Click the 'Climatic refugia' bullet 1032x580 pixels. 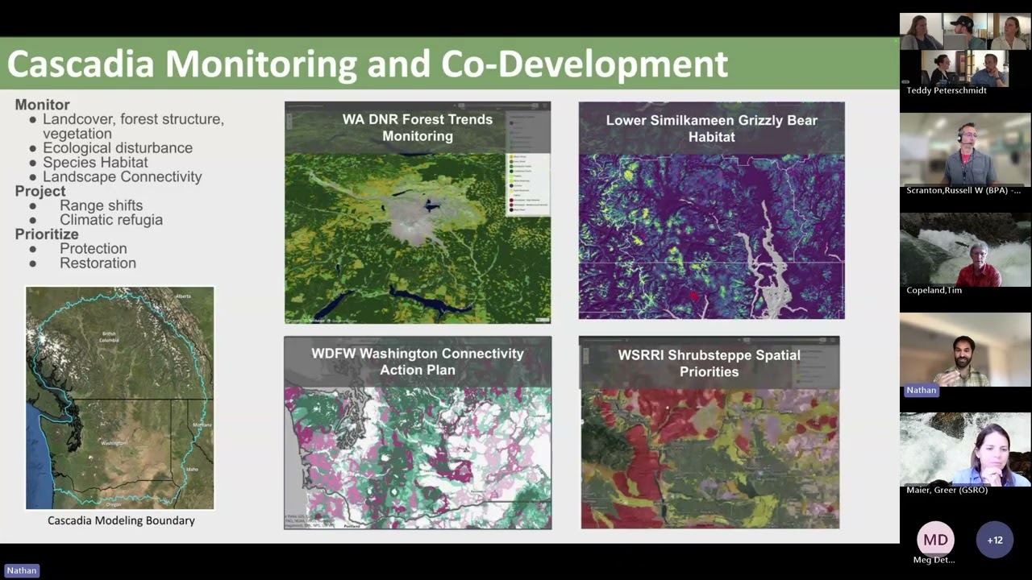coord(111,219)
